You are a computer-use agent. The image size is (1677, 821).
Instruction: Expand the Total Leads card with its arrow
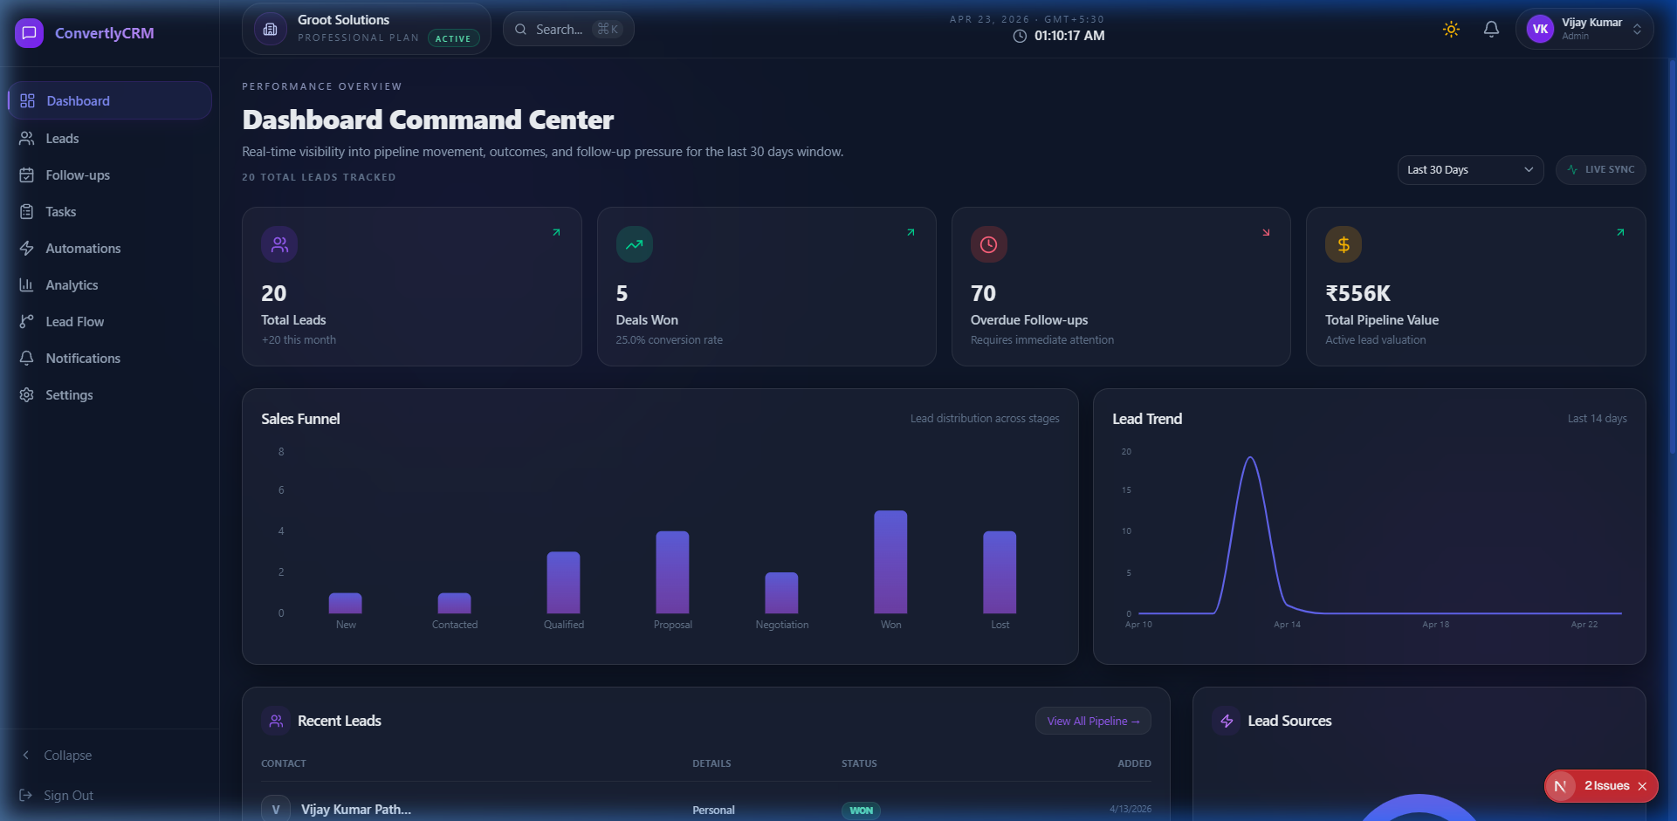pos(556,232)
